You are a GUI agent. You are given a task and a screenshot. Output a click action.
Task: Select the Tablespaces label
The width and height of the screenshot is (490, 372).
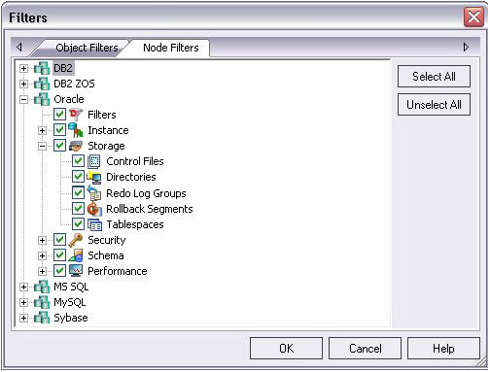click(135, 224)
